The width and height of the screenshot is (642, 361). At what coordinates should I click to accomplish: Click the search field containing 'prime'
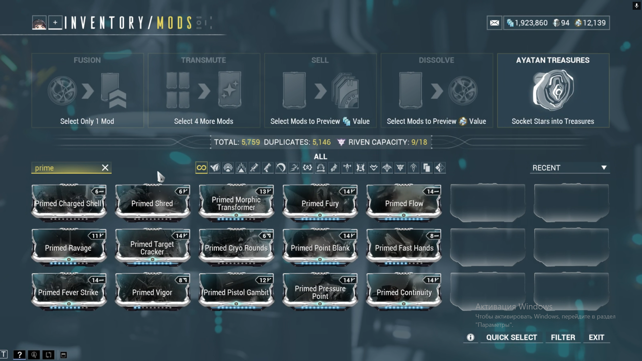coord(65,168)
